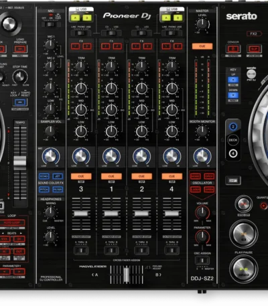Tap the KEY DOWN blue button
The width and height of the screenshot is (268, 306).
pos(233,96)
